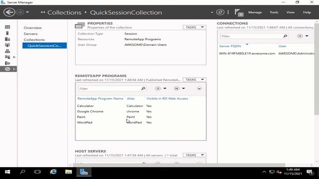Click Server Manager taskbar icon

coord(84,172)
